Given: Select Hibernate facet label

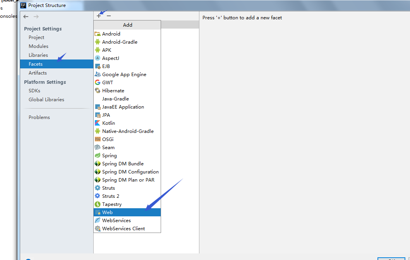Looking at the screenshot, I should (x=113, y=91).
